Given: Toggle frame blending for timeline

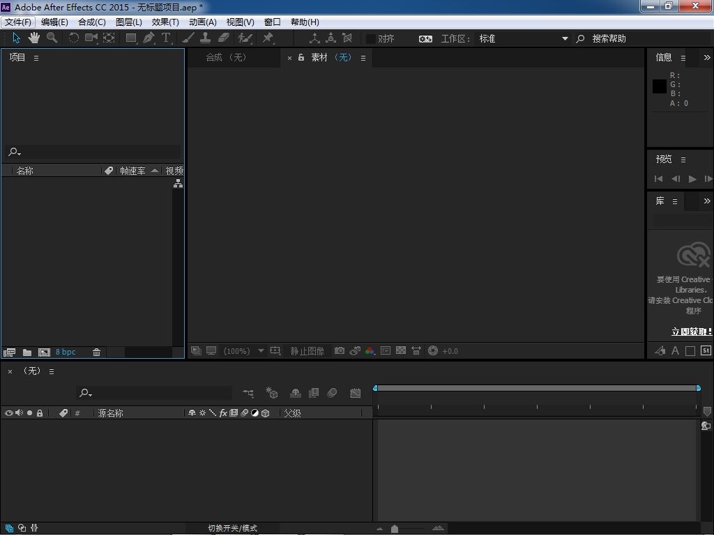Looking at the screenshot, I should click(314, 393).
